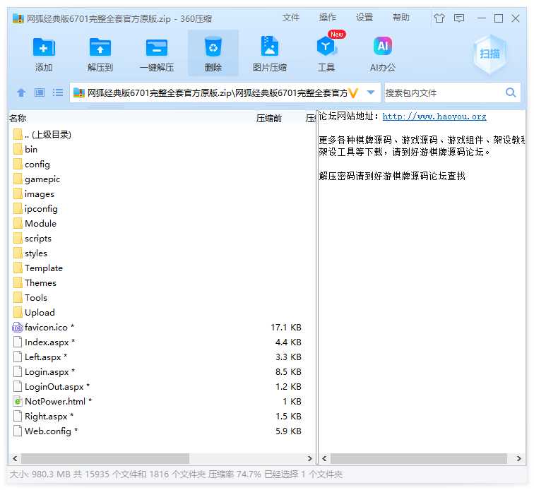This screenshot has width=534, height=490.
Task: Click comment pane scrollbar left arrow
Action: [x=324, y=458]
